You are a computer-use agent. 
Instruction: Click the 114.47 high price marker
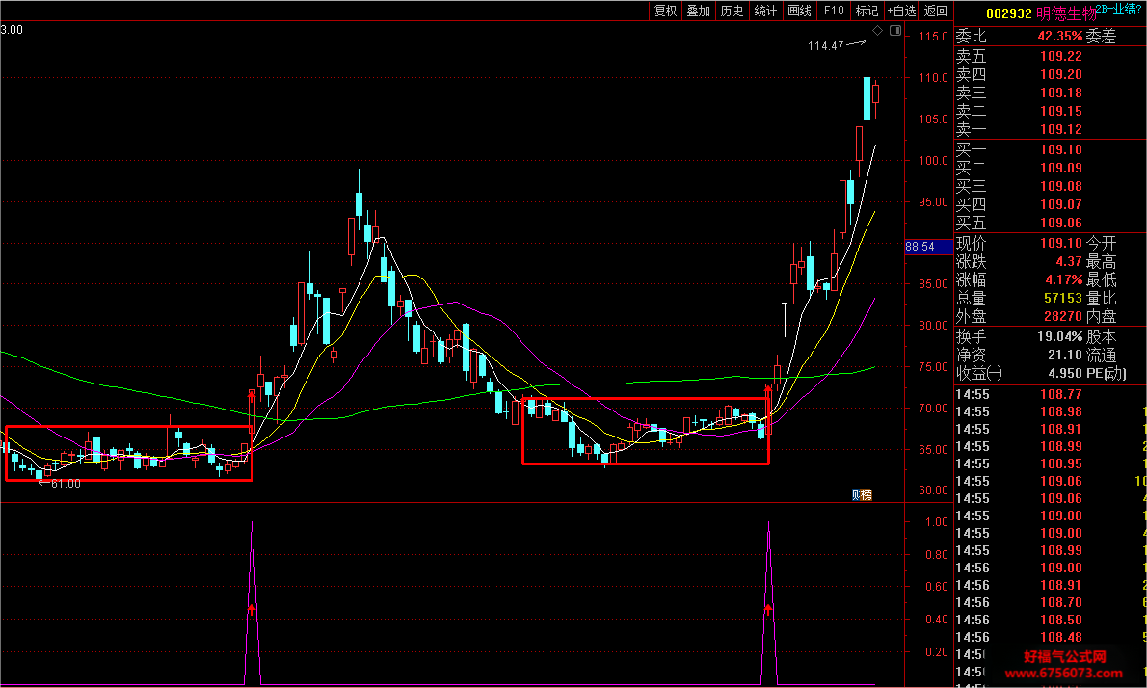coord(826,46)
